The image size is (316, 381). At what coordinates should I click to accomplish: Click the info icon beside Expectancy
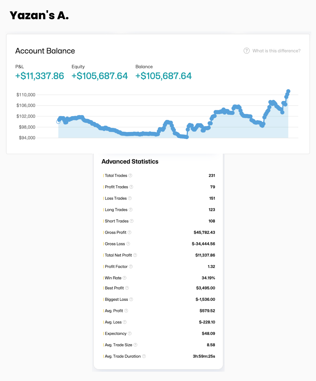130,334
